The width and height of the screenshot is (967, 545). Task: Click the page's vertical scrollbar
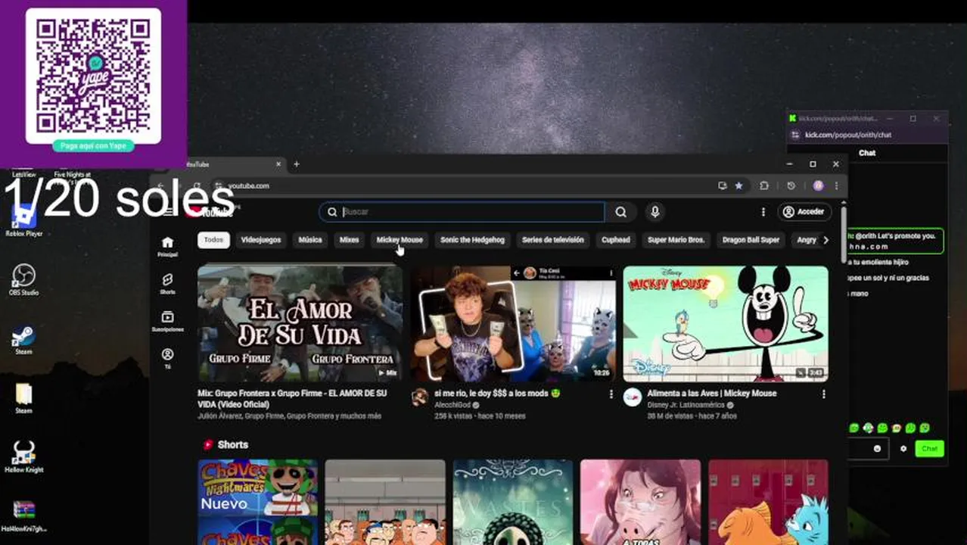click(844, 235)
